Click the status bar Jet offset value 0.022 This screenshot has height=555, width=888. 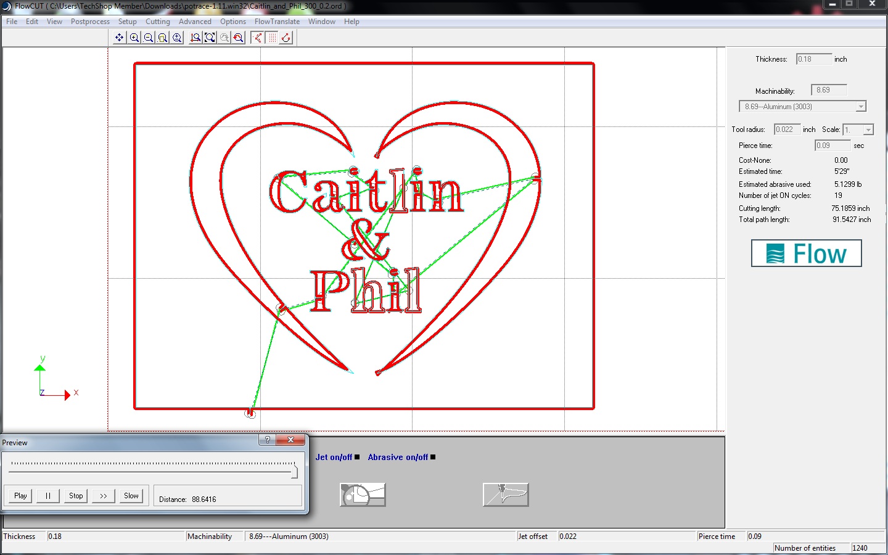(x=627, y=536)
